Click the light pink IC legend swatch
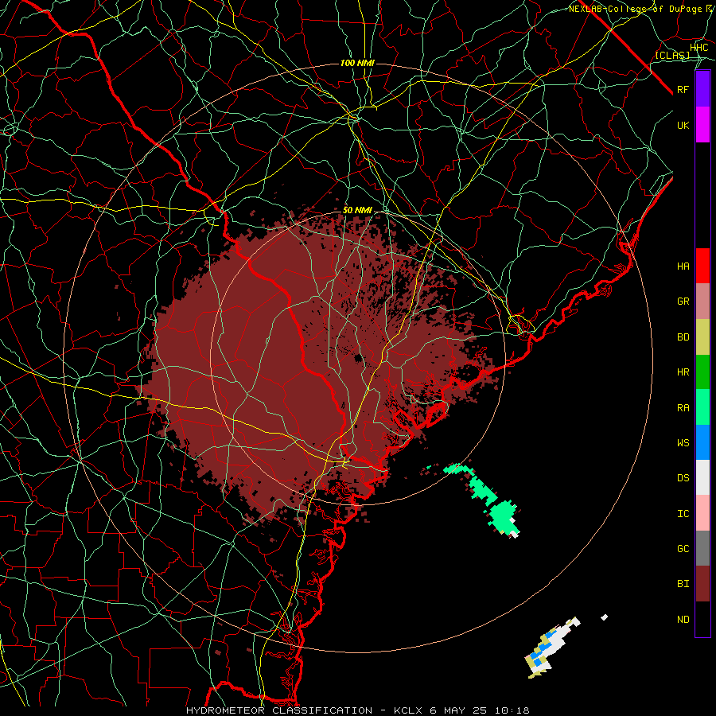The width and height of the screenshot is (716, 716). [x=702, y=513]
